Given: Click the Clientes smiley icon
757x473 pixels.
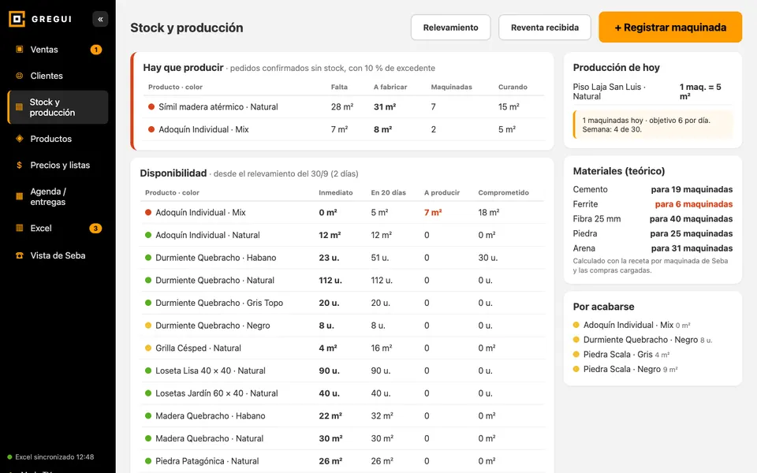Looking at the screenshot, I should 19,76.
